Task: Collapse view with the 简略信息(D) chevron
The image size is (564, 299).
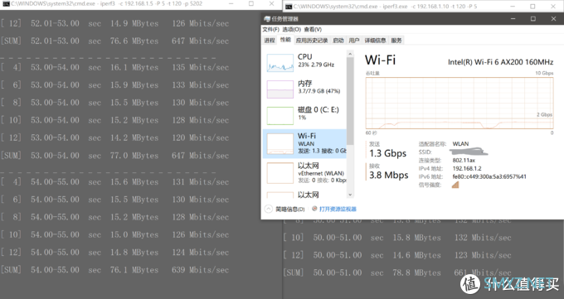Action: tap(269, 209)
